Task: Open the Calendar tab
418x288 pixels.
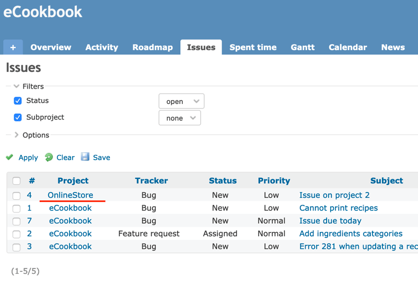Action: pos(347,47)
